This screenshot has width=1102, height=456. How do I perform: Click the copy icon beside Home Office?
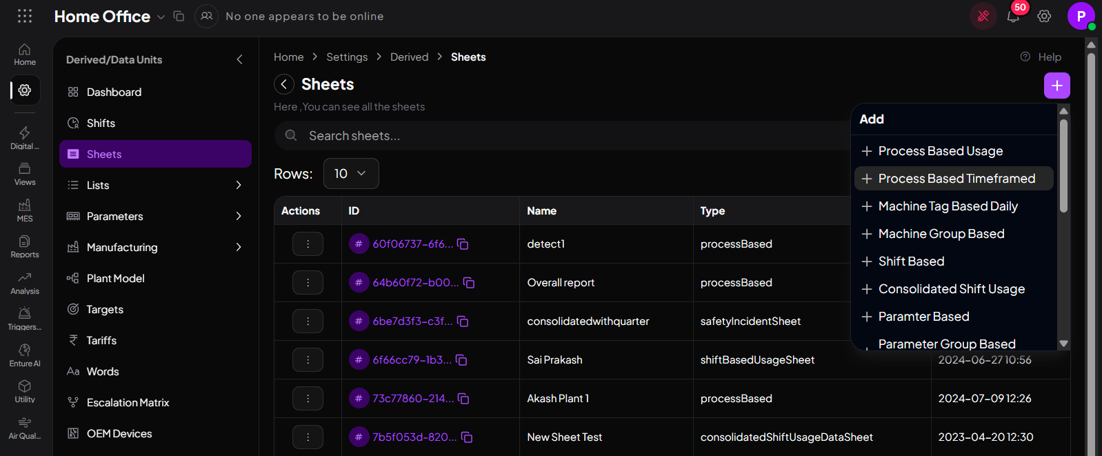point(179,16)
